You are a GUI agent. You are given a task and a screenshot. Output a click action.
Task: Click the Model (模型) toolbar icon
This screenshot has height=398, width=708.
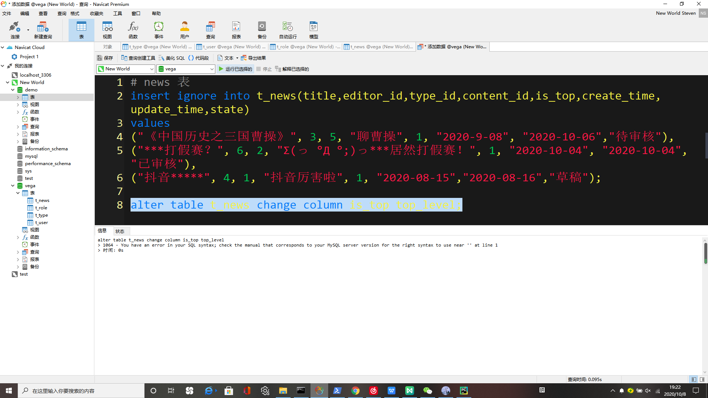(314, 30)
